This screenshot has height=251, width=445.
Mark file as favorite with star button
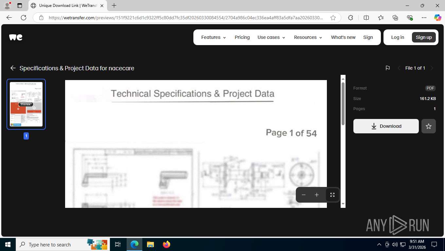(429, 126)
